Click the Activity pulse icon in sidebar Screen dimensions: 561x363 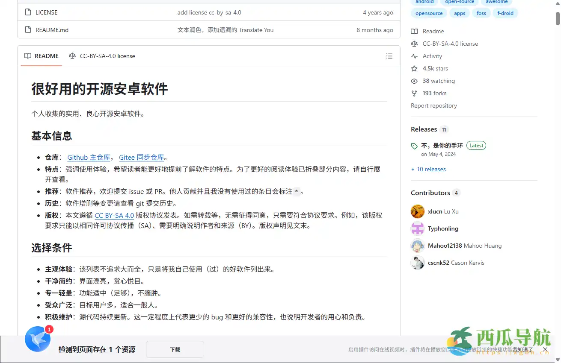(x=414, y=56)
